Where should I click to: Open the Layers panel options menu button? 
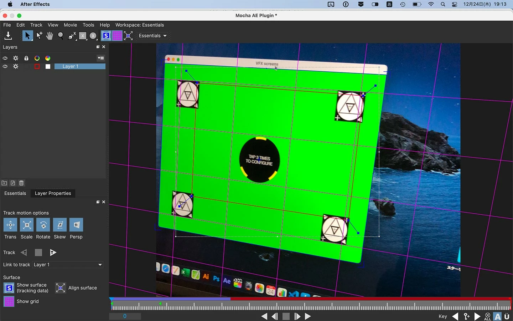coord(101,58)
